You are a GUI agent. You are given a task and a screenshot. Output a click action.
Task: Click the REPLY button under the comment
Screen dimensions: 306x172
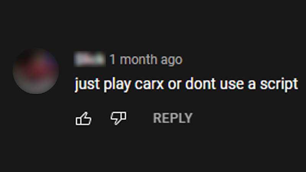tap(173, 118)
